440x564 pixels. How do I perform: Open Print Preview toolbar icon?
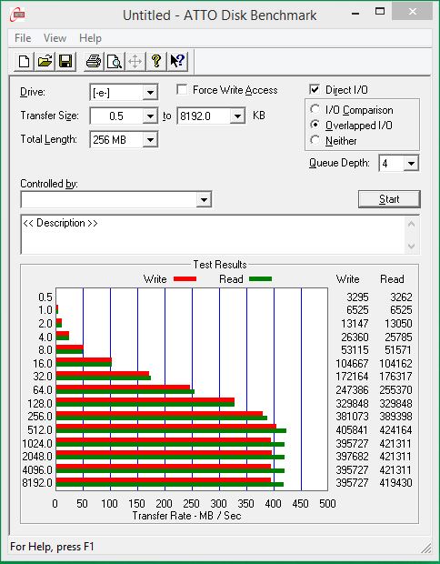(x=115, y=61)
